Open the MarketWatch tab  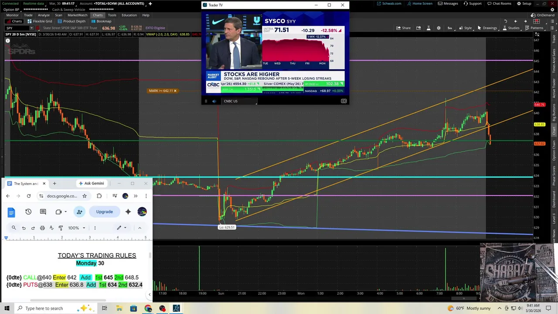pyautogui.click(x=77, y=15)
